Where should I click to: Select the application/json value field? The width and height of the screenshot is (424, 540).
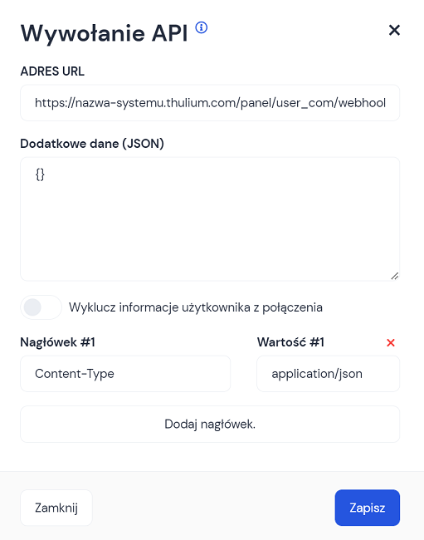[x=328, y=374]
